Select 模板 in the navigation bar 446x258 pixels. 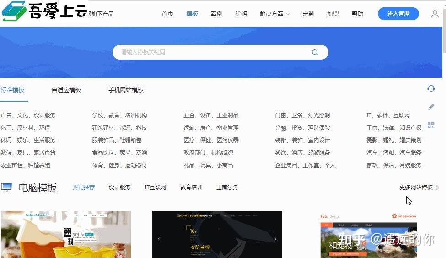tap(192, 14)
